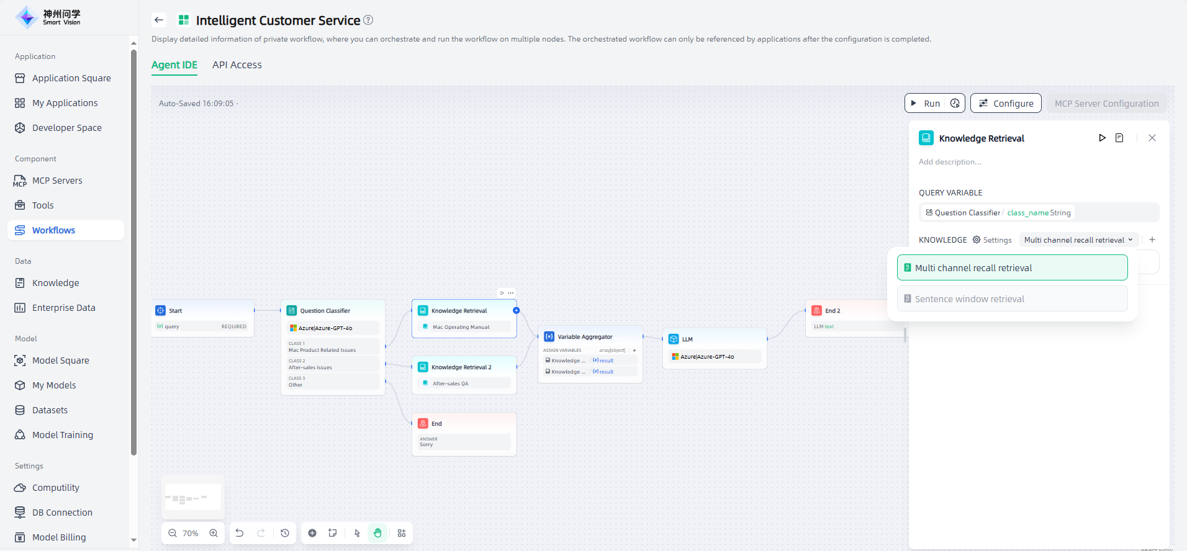Undo the last canvas change
The width and height of the screenshot is (1187, 551).
[240, 533]
